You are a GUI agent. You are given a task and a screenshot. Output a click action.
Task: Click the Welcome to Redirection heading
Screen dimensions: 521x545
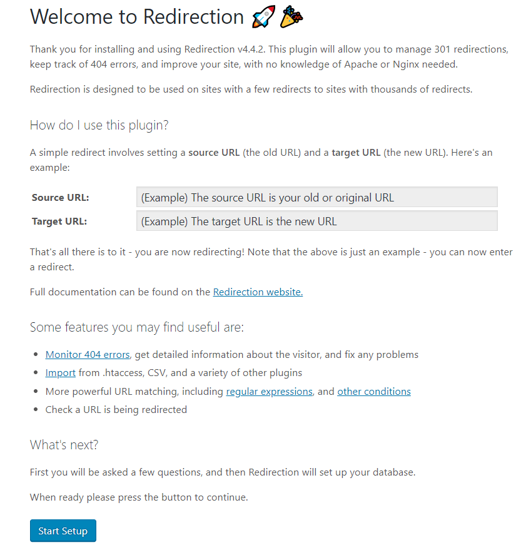137,17
